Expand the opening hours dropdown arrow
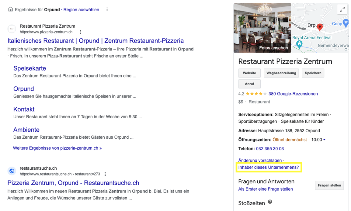The width and height of the screenshot is (351, 211). pos(324,140)
